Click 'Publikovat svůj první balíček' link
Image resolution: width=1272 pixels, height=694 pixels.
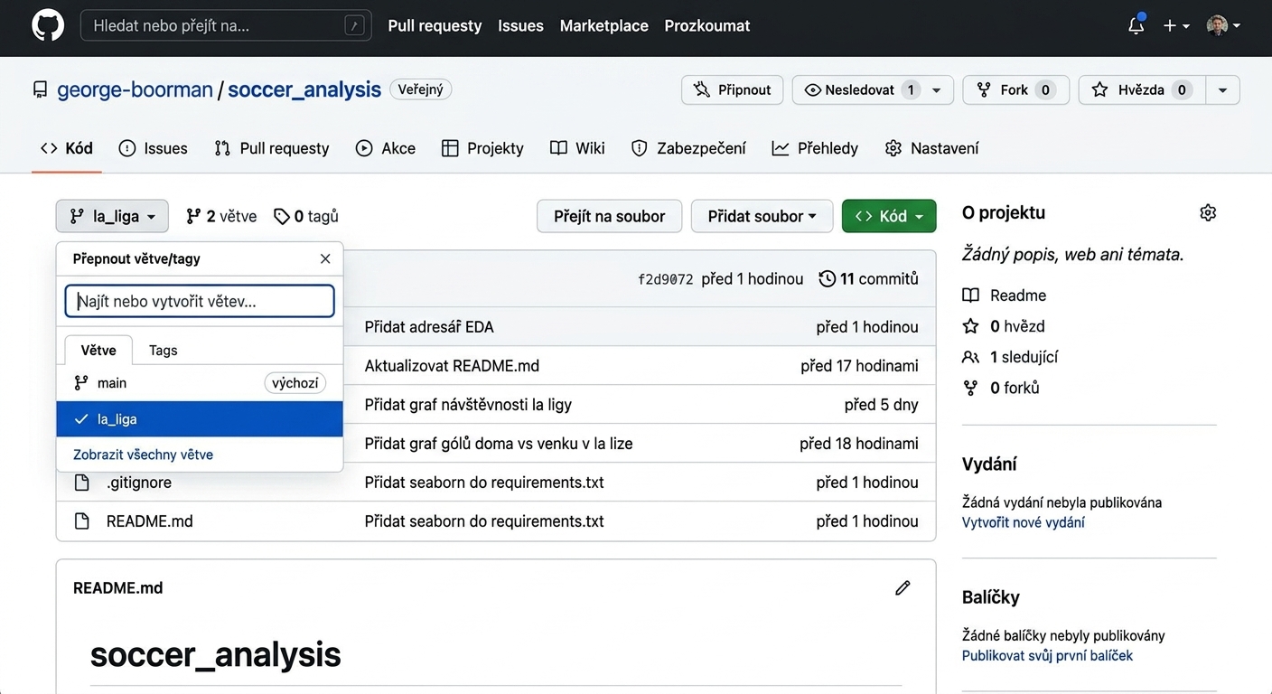click(1047, 655)
